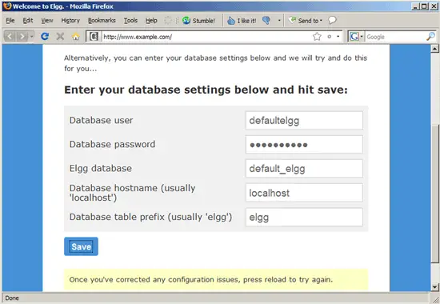This screenshot has height=304, width=440.
Task: Reload the page with the refresh icon
Action: [x=45, y=36]
